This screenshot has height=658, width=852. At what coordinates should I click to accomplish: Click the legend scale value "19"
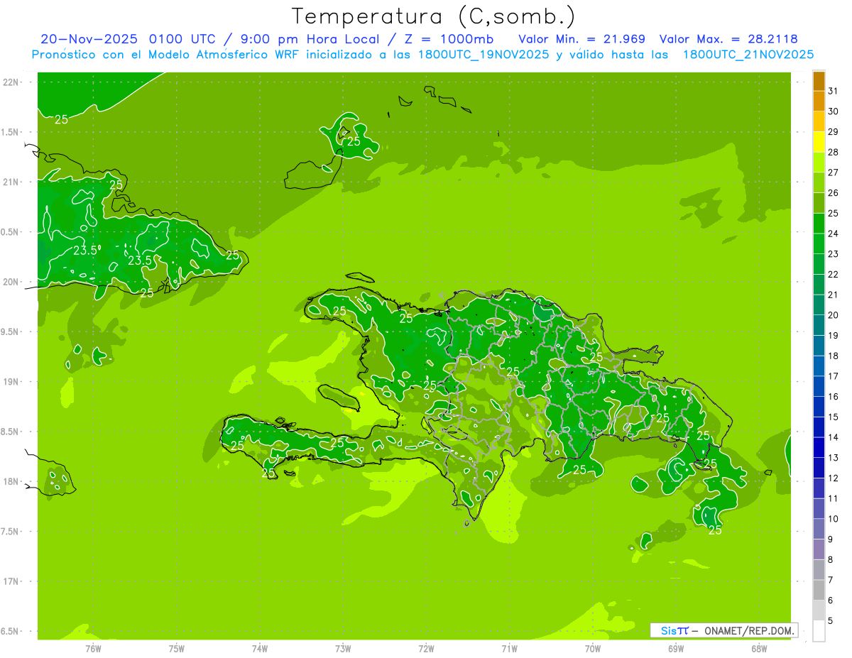tap(834, 336)
